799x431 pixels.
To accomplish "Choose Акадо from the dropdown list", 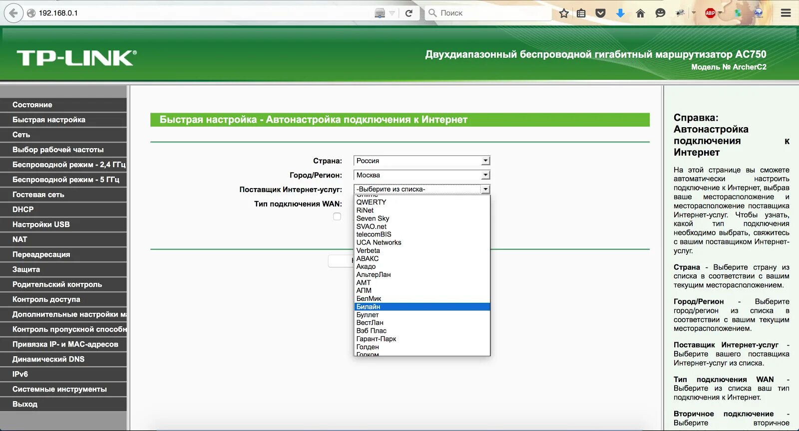I will click(422, 266).
